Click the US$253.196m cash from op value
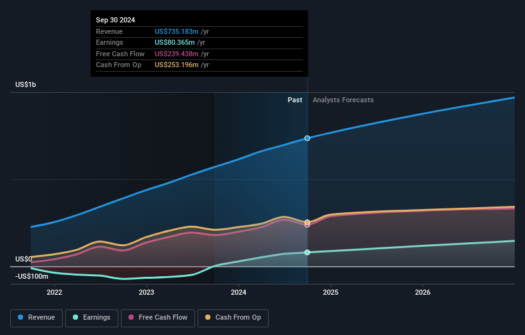 [176, 65]
